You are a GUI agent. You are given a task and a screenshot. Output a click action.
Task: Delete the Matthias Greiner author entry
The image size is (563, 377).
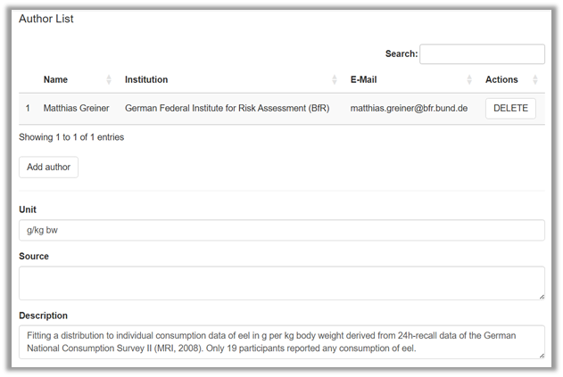pyautogui.click(x=510, y=109)
